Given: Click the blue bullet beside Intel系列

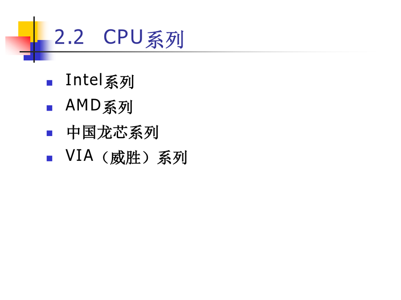Looking at the screenshot, I should click(49, 83).
